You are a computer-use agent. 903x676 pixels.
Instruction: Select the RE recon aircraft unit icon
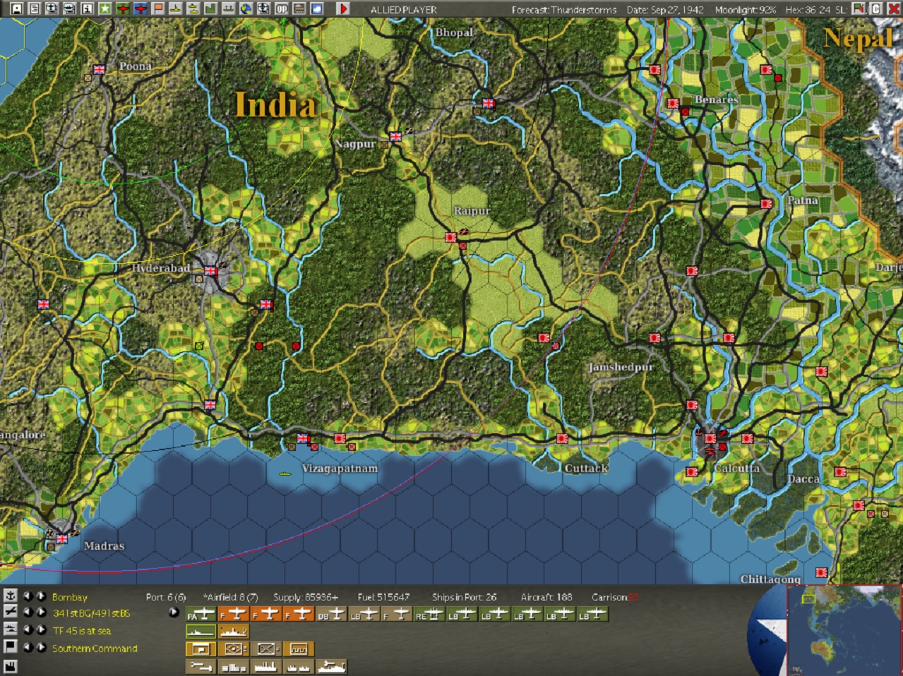(429, 614)
